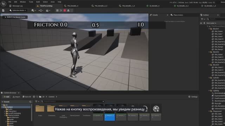Screen dimensions: 225x126
Task: Click the Content Browser Add button
Action: click(6, 97)
